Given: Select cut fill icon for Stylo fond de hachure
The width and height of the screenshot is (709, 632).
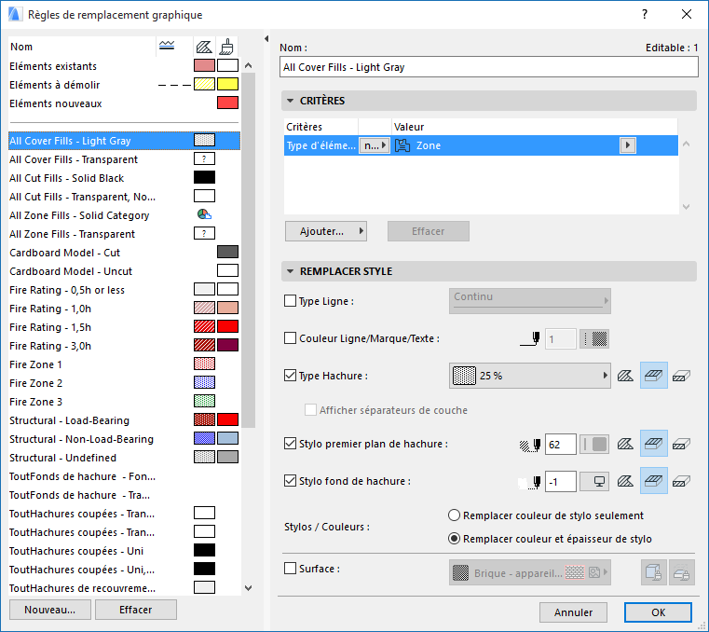Looking at the screenshot, I should [x=625, y=481].
